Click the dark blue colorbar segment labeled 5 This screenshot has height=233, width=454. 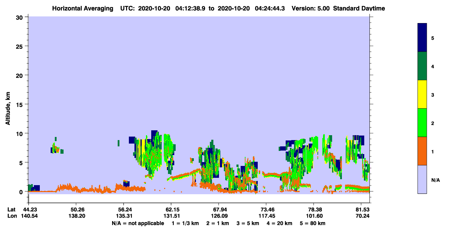[x=422, y=38]
